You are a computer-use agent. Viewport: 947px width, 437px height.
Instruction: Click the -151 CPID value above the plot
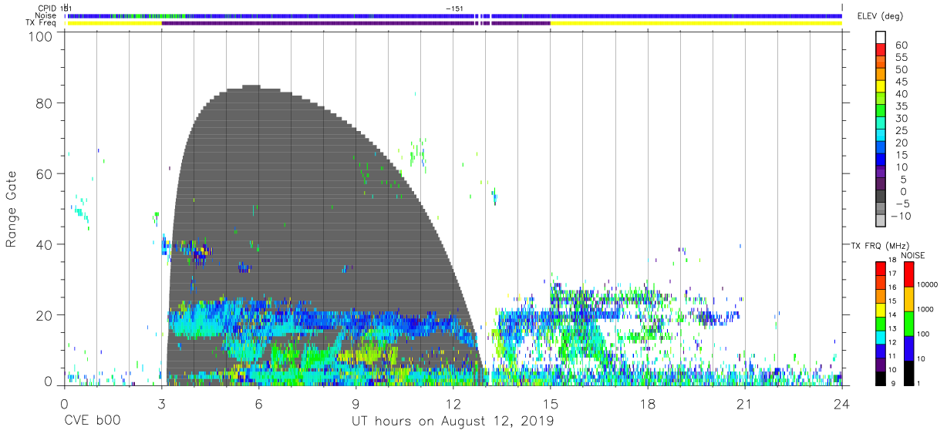pyautogui.click(x=453, y=8)
